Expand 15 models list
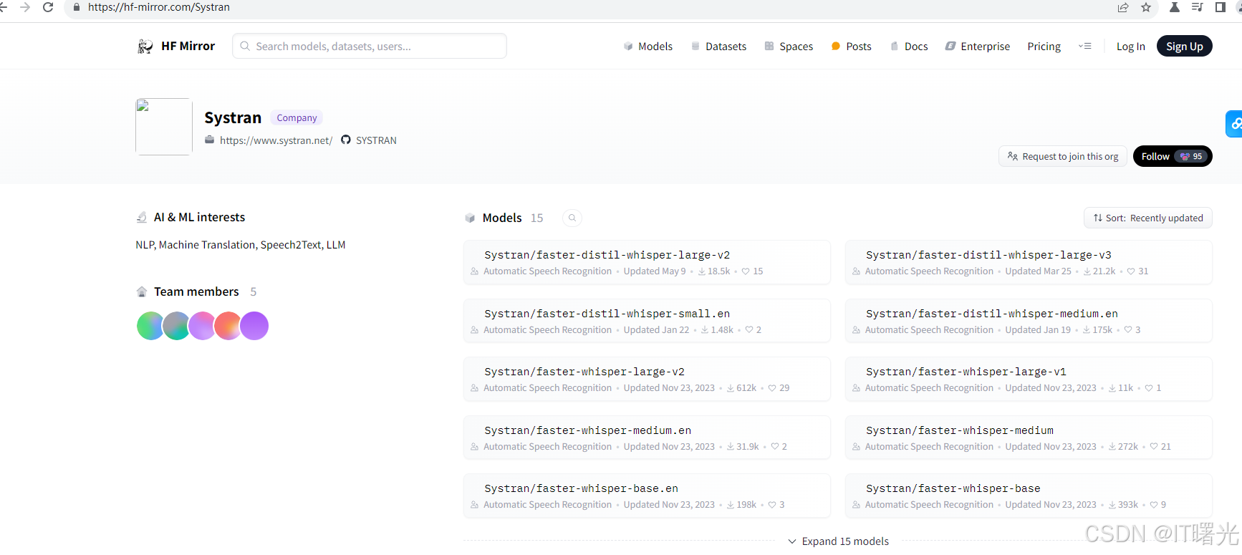1242x555 pixels. tap(838, 541)
